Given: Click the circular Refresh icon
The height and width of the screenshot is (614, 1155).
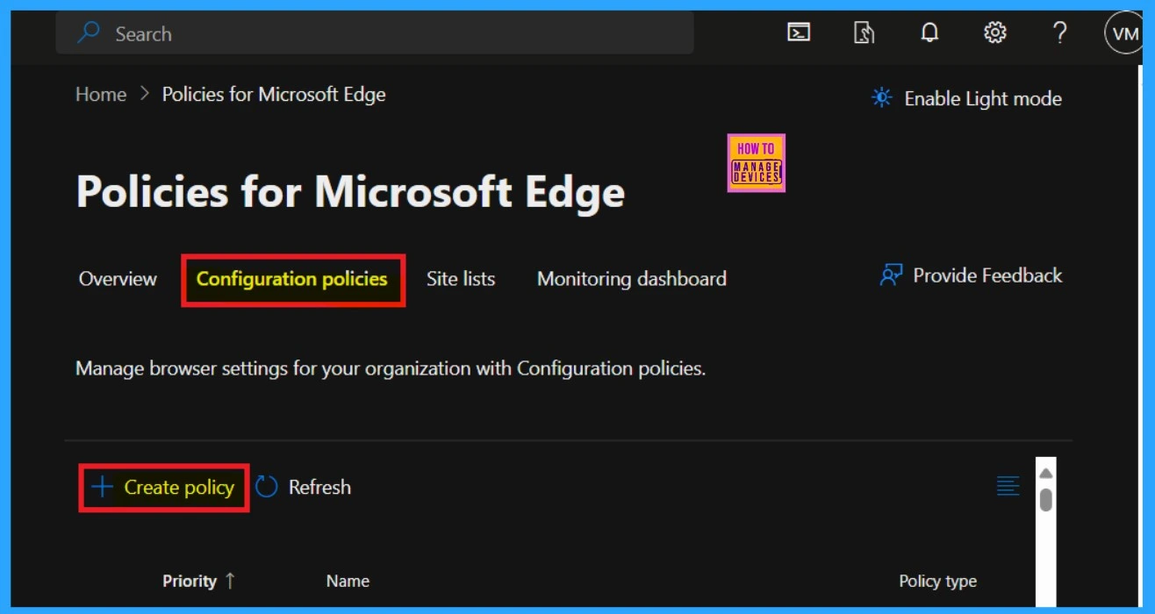Looking at the screenshot, I should pos(267,487).
